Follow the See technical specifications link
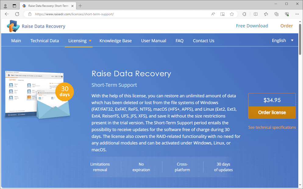The image size is (303, 189). click(272, 127)
